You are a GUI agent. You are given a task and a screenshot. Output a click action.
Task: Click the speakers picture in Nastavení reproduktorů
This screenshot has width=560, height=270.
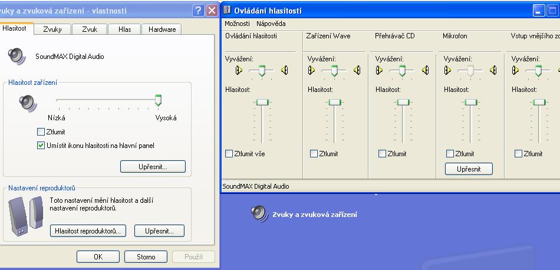(26, 215)
